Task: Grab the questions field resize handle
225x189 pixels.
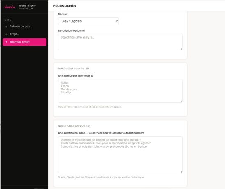Action: coord(181,172)
